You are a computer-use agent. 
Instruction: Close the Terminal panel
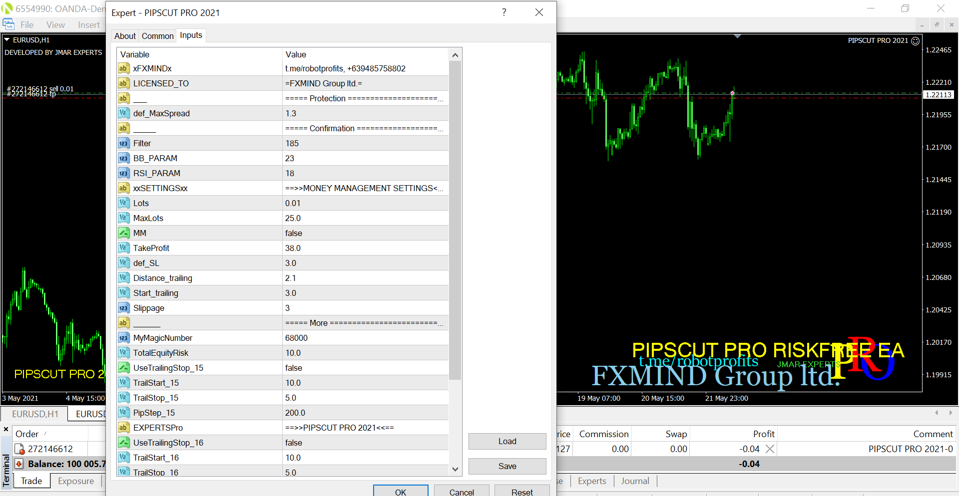coord(6,429)
